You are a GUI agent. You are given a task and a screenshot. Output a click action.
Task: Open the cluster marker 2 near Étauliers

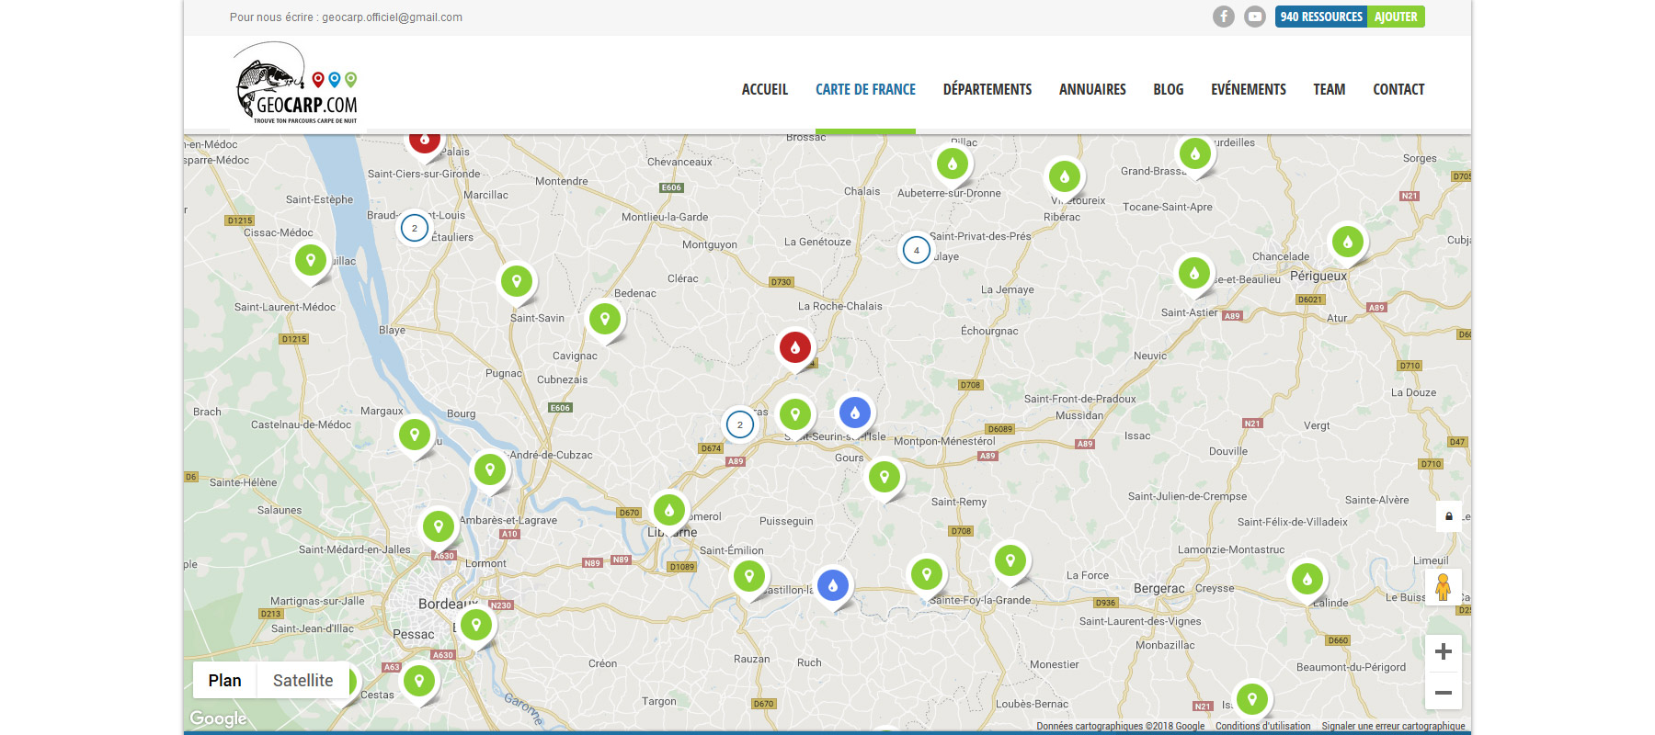pyautogui.click(x=415, y=228)
